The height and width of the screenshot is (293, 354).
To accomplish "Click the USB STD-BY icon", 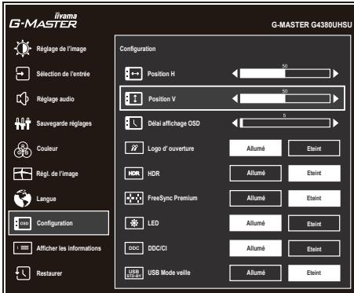I will (134, 273).
